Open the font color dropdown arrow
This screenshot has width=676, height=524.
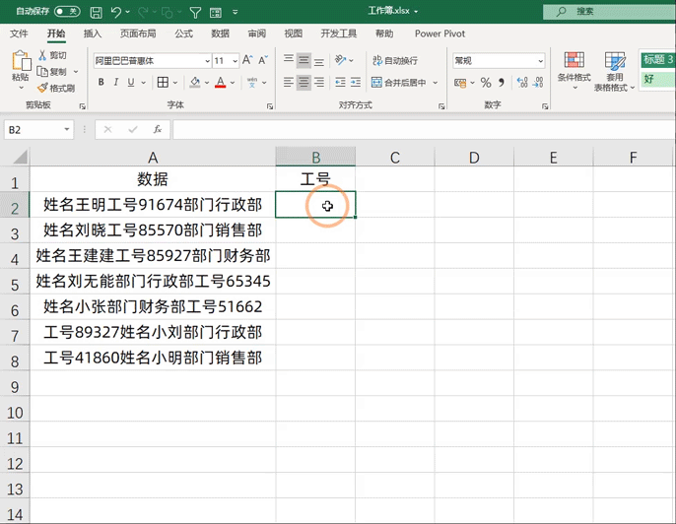(233, 83)
